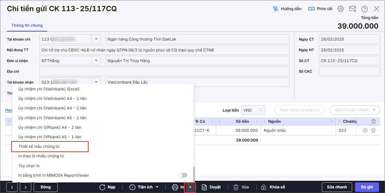Go to next voucher arrow
The height and width of the screenshot is (193, 385).
pyautogui.click(x=25, y=187)
